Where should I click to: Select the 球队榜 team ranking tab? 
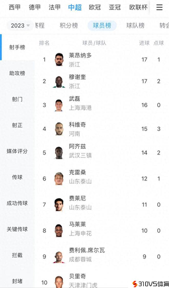click(x=135, y=26)
